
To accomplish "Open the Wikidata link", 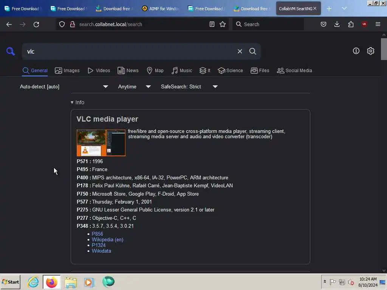I will [x=101, y=251].
